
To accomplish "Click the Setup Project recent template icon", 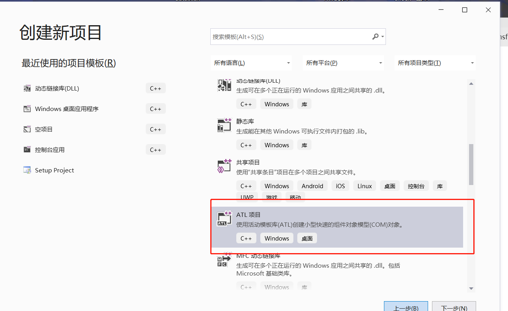I will coord(27,170).
